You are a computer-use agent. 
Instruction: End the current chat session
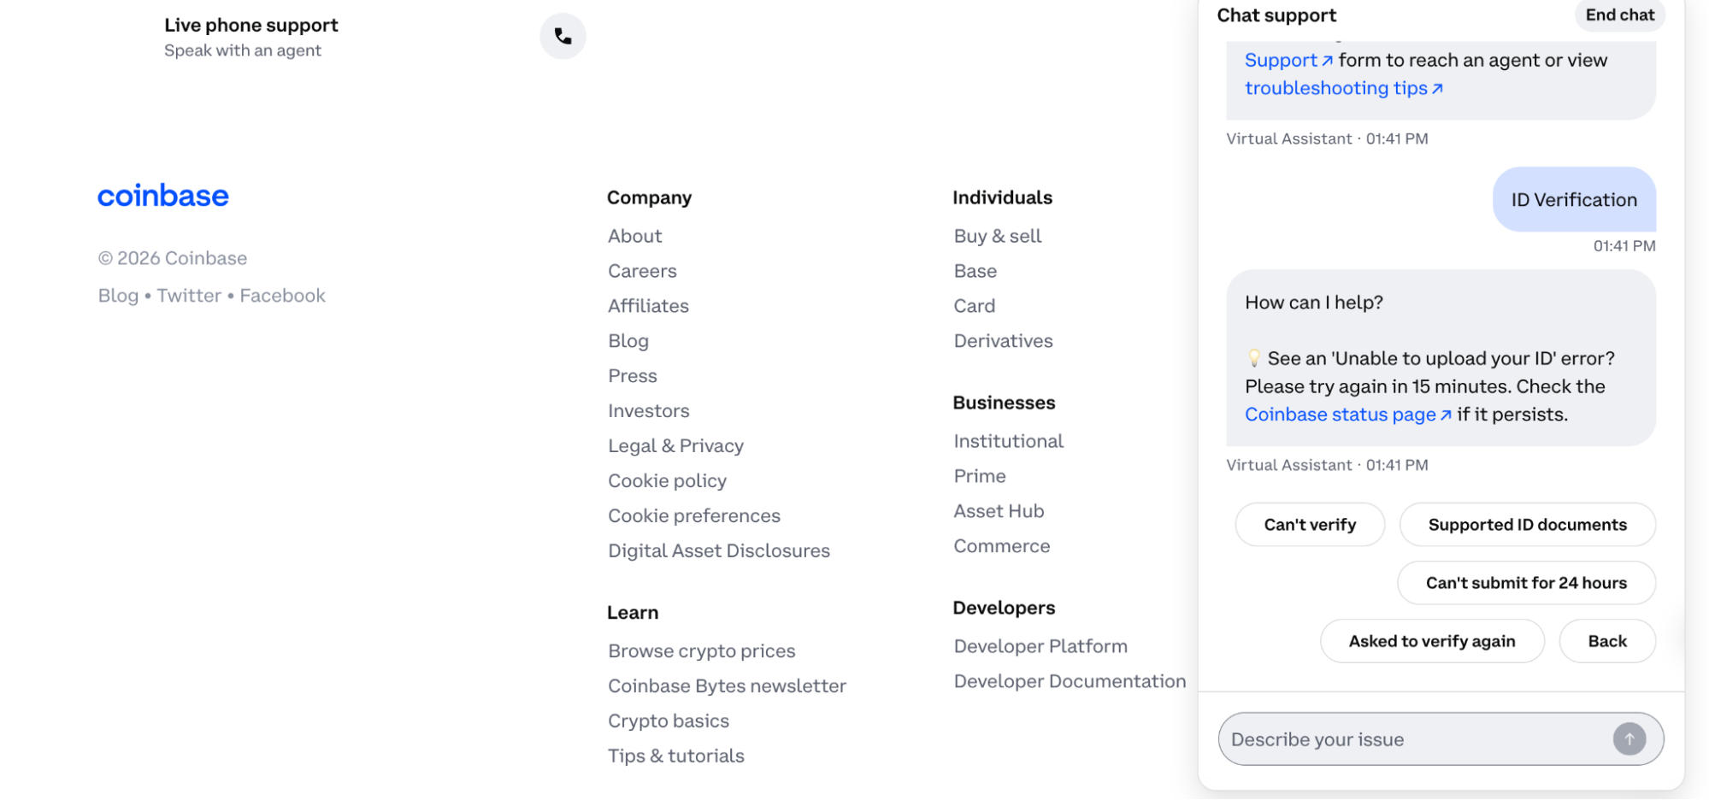1618,15
